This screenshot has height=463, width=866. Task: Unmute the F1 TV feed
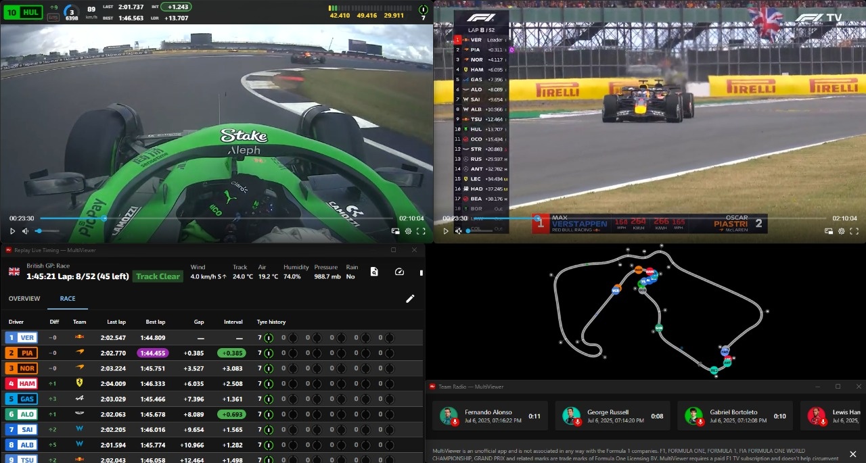coord(458,231)
